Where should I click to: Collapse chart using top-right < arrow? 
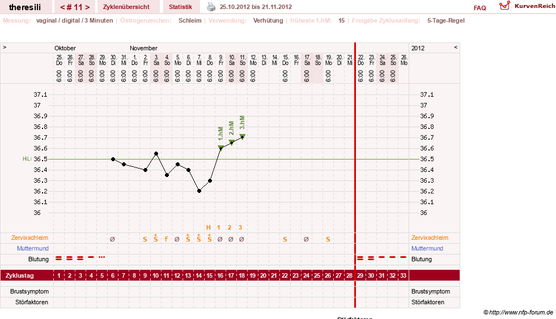click(456, 47)
